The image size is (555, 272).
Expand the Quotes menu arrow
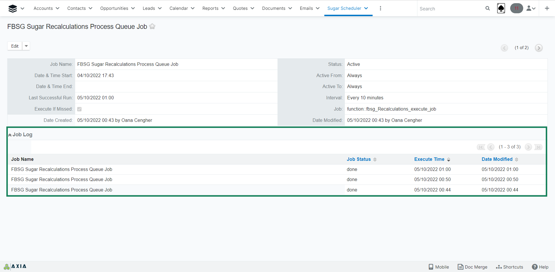pyautogui.click(x=252, y=8)
